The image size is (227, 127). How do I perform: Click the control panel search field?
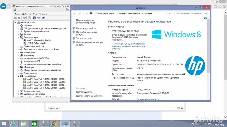[x=191, y=14]
